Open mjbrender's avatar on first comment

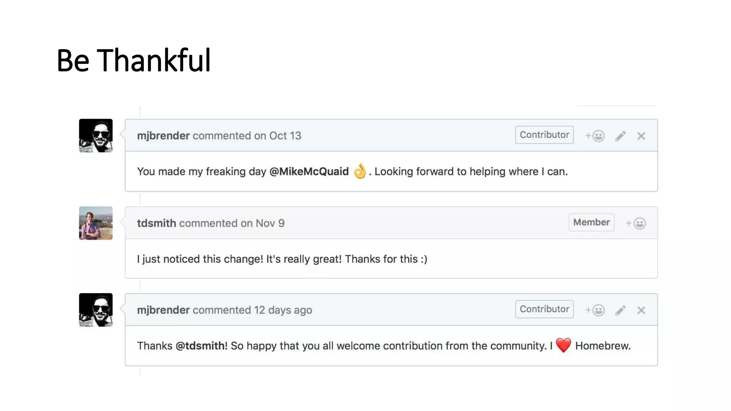coord(96,136)
